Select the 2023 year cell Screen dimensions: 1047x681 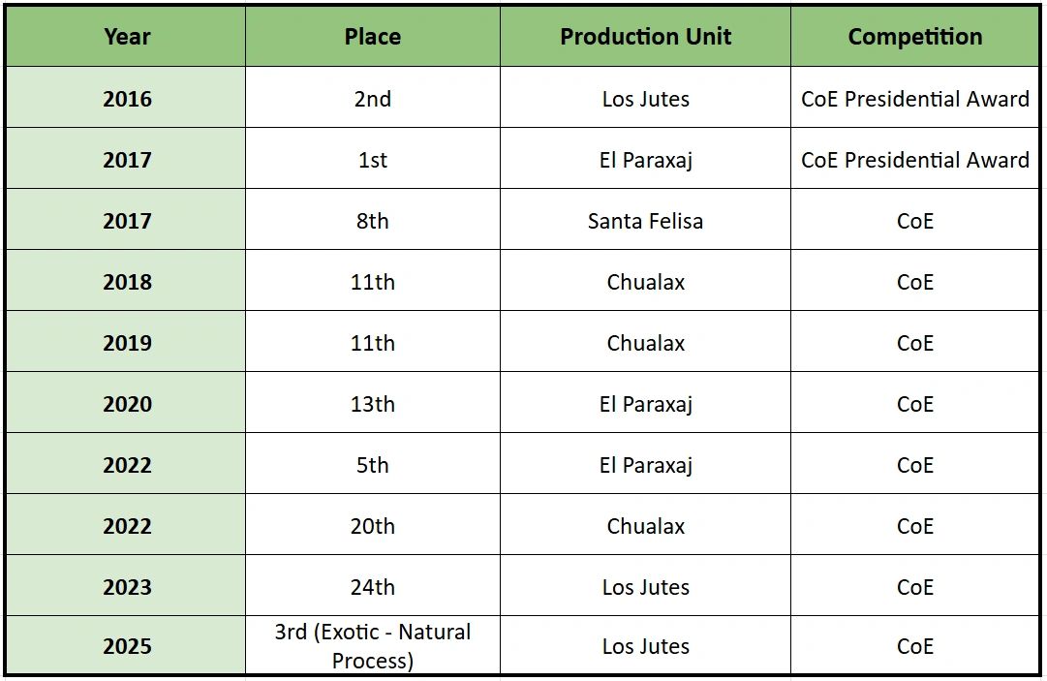[127, 587]
